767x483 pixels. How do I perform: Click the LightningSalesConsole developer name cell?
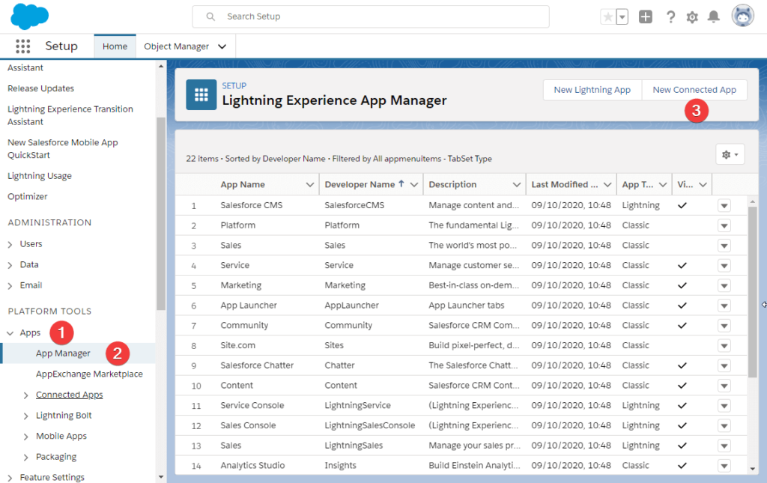(370, 426)
